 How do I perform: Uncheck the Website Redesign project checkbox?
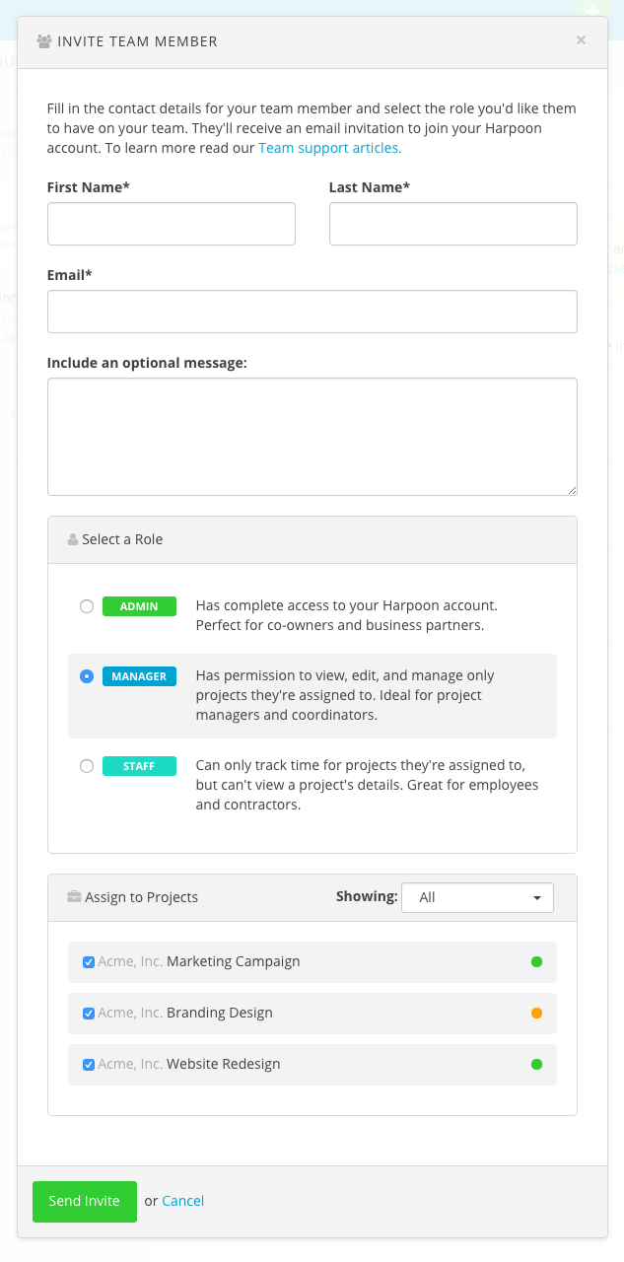(x=89, y=1065)
